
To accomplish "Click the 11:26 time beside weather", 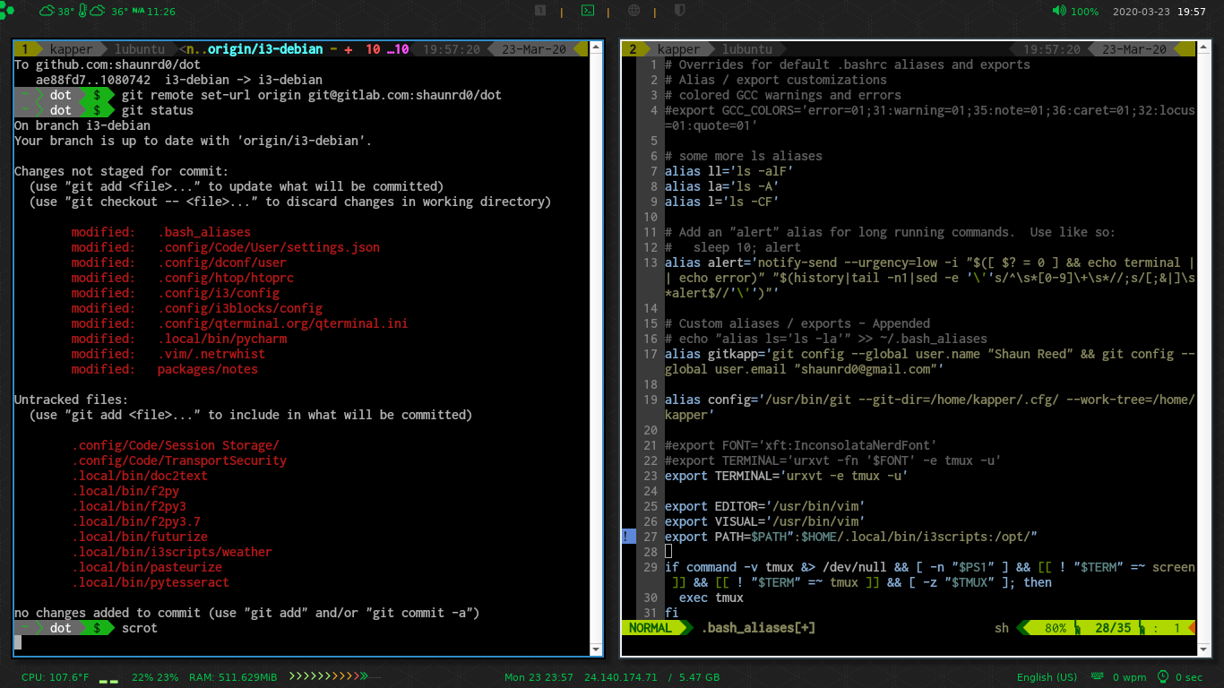I will pyautogui.click(x=160, y=12).
